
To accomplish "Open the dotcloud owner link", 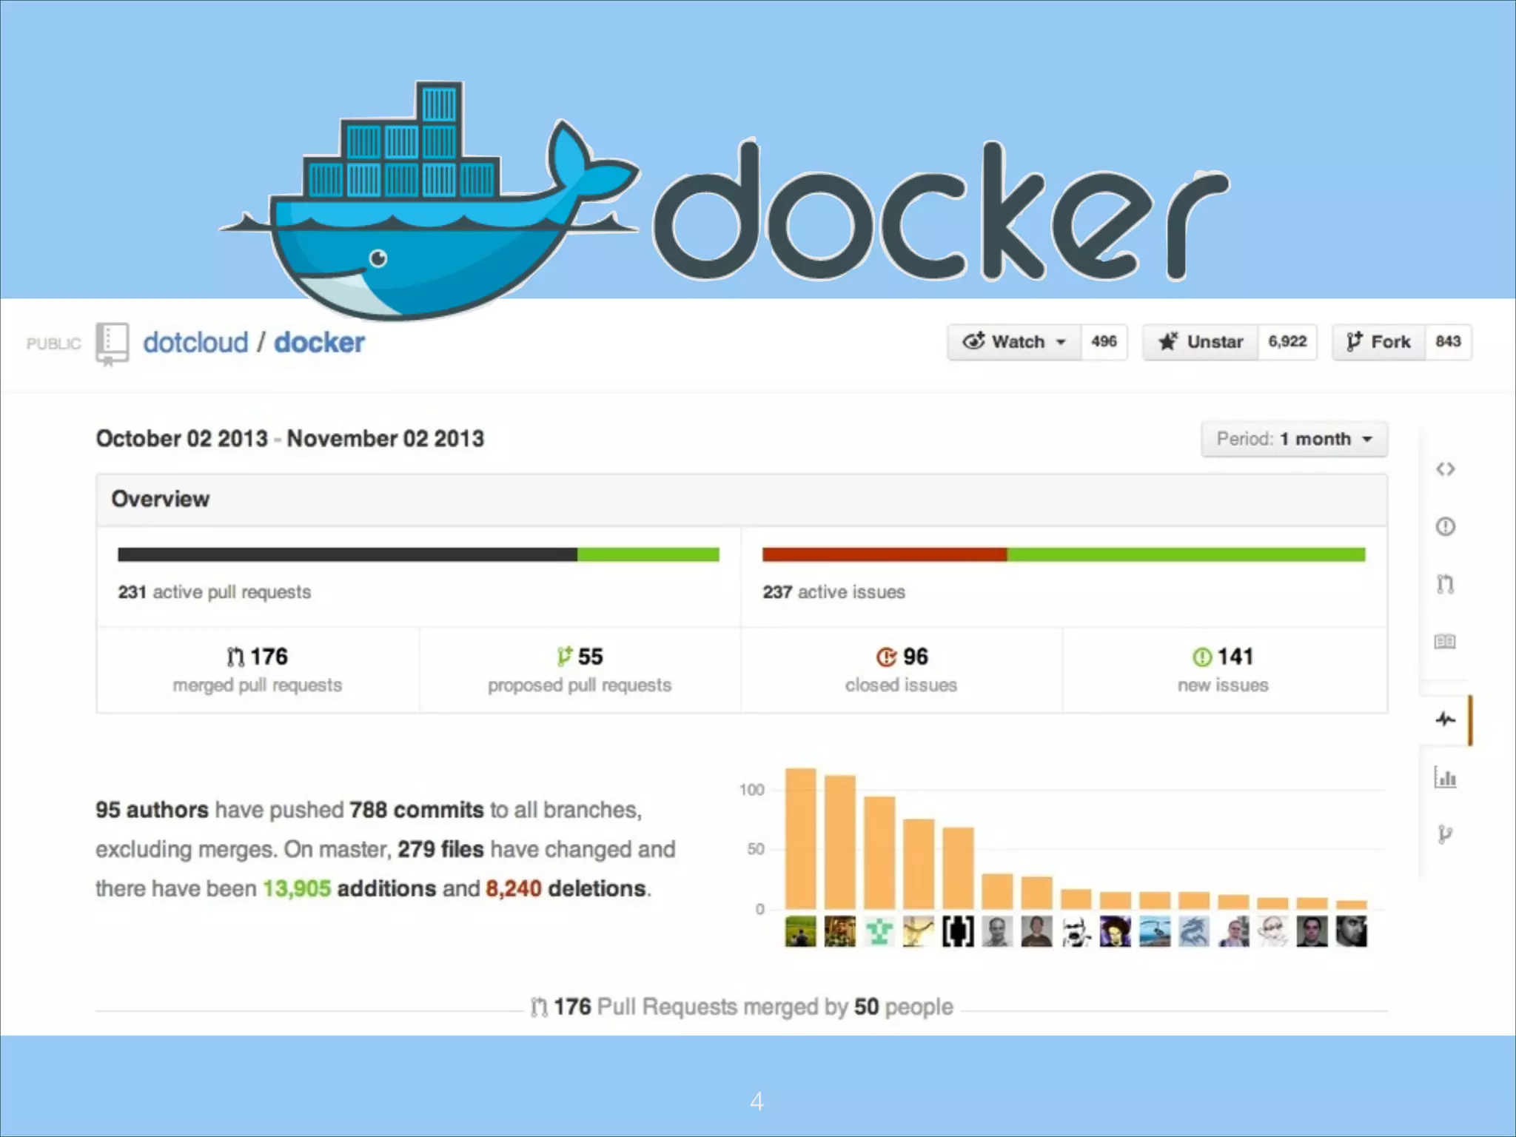I will (x=195, y=343).
